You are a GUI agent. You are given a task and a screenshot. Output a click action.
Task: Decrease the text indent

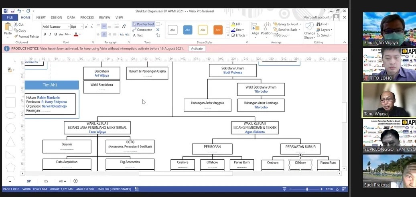pyautogui.click(x=122, y=35)
